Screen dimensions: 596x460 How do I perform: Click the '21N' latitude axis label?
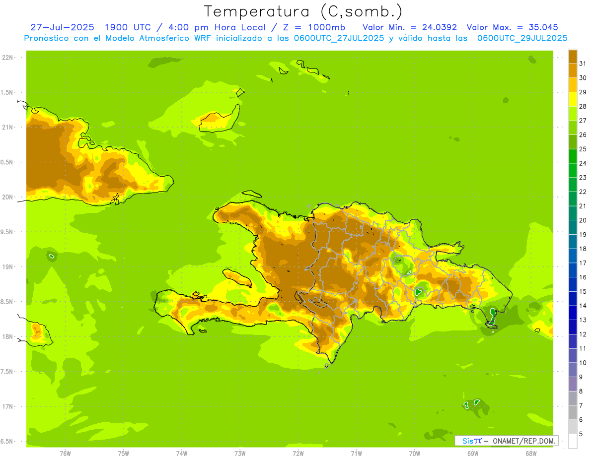tap(7, 127)
